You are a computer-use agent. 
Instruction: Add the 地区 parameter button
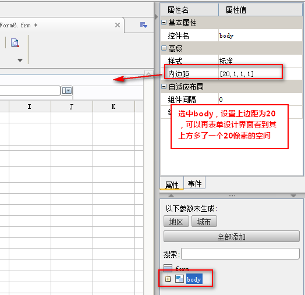pos(176,221)
